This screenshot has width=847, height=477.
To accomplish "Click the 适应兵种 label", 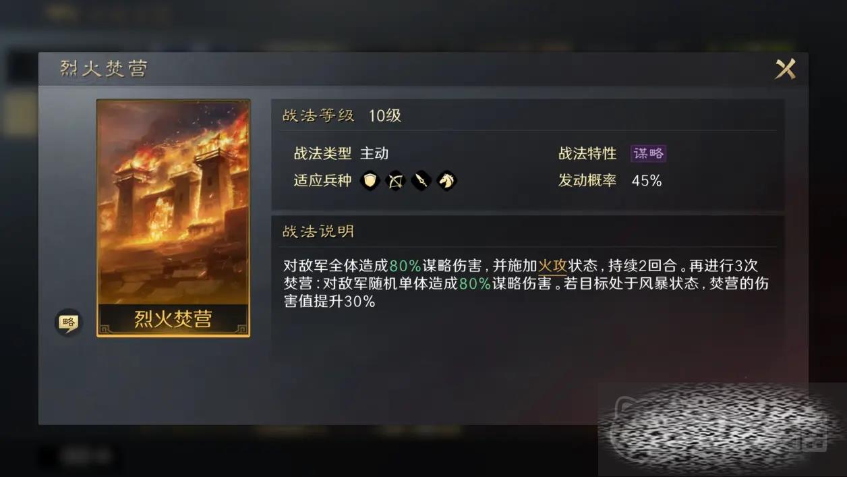I will [x=322, y=180].
